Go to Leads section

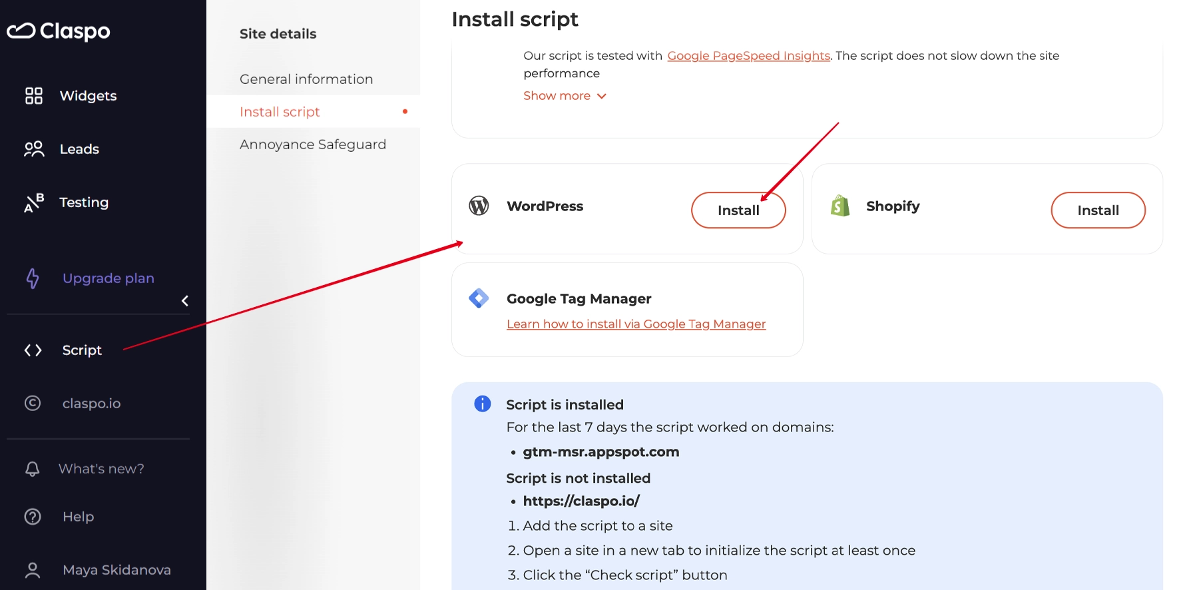[79, 149]
